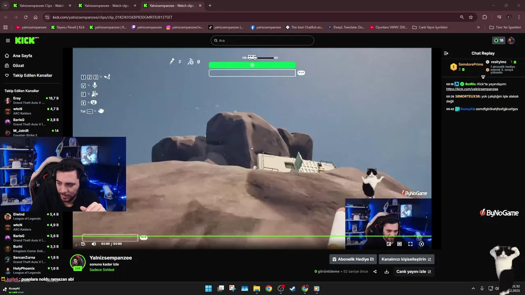
Task: Click the Yalnizsempanzee channel name
Action: [x=111, y=258]
